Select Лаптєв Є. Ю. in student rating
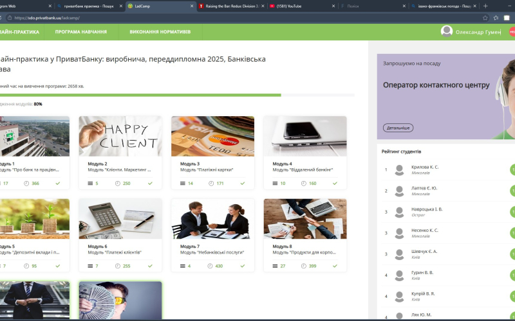 424,188
